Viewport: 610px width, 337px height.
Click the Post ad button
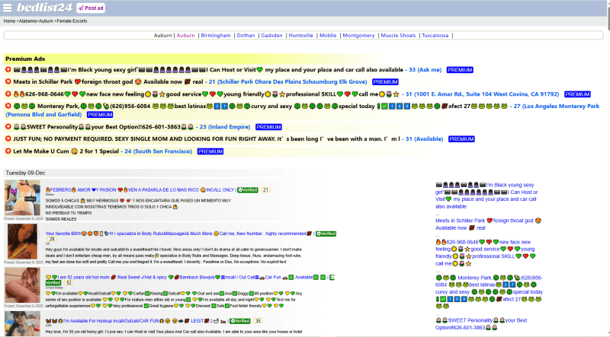pos(91,8)
